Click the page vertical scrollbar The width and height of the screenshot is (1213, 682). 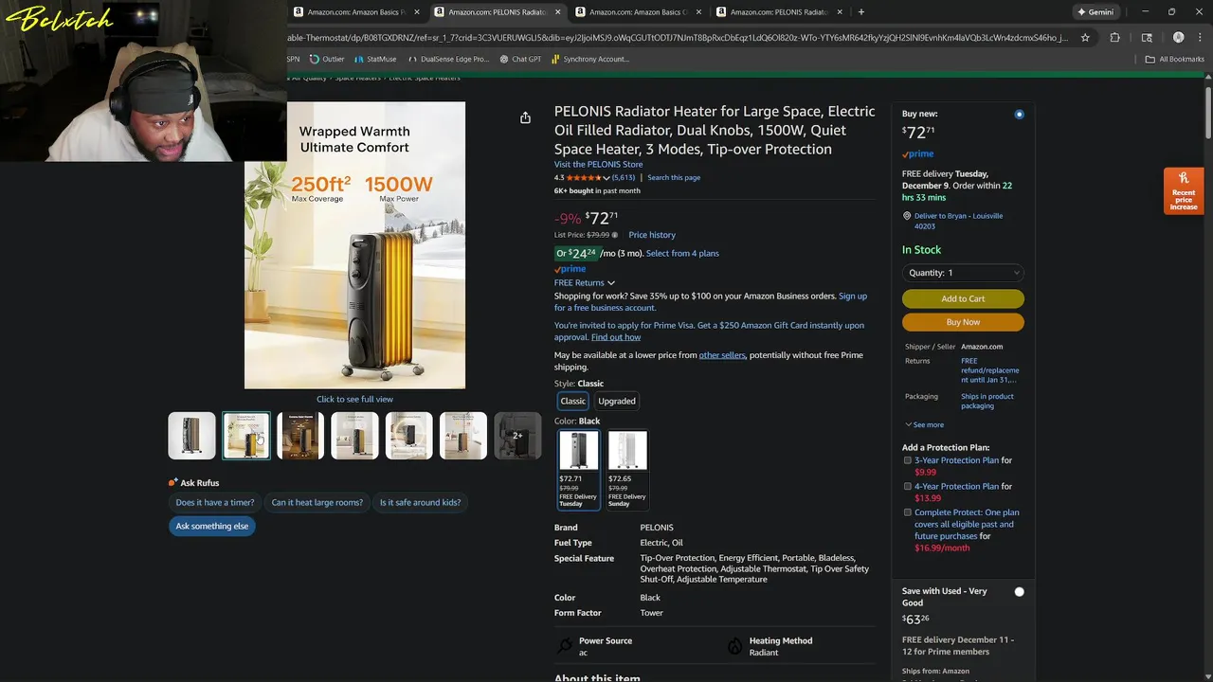(1208, 114)
